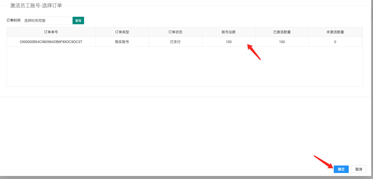Image resolution: width=373 pixels, height=179 pixels.
Task: Select the 已激活数量 column header
Action: (282, 32)
